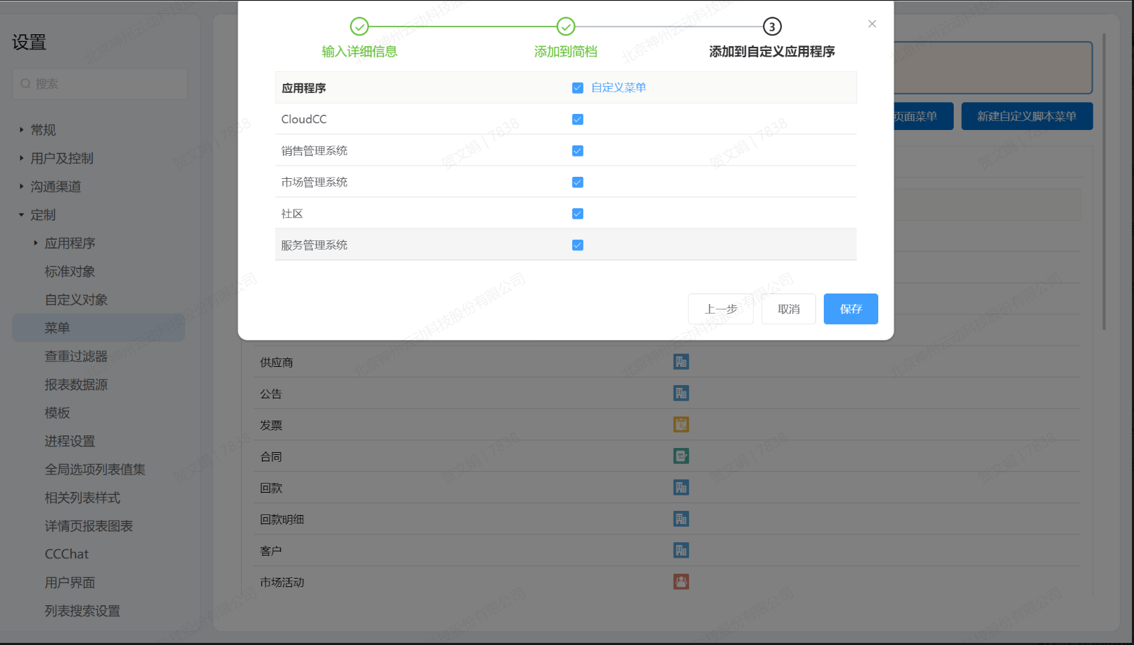The image size is (1134, 645).
Task: Toggle the 自定义菜单 select-all checkbox
Action: (577, 88)
